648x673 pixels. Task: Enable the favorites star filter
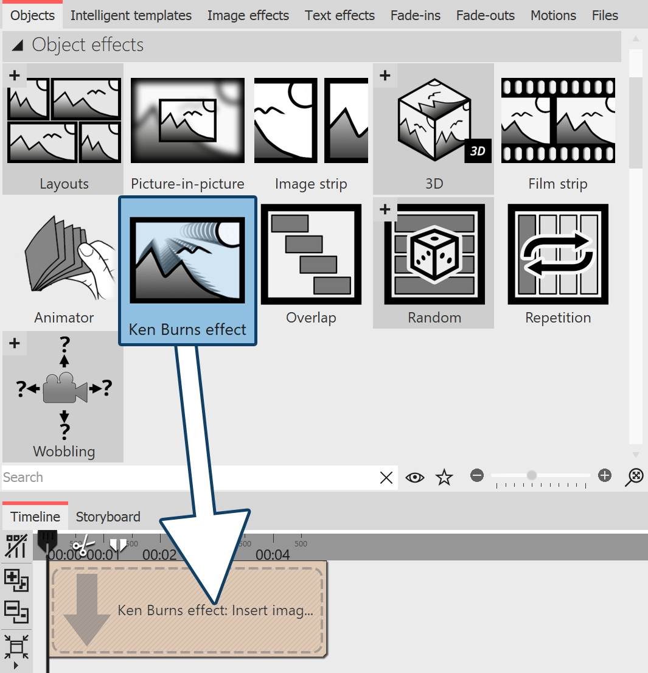pyautogui.click(x=444, y=477)
